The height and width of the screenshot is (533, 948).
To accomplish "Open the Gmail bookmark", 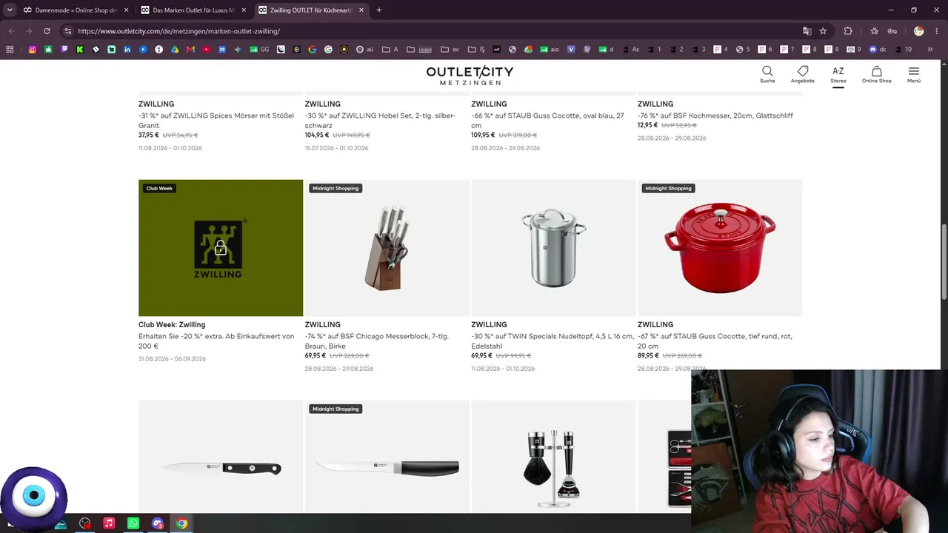I will (190, 50).
